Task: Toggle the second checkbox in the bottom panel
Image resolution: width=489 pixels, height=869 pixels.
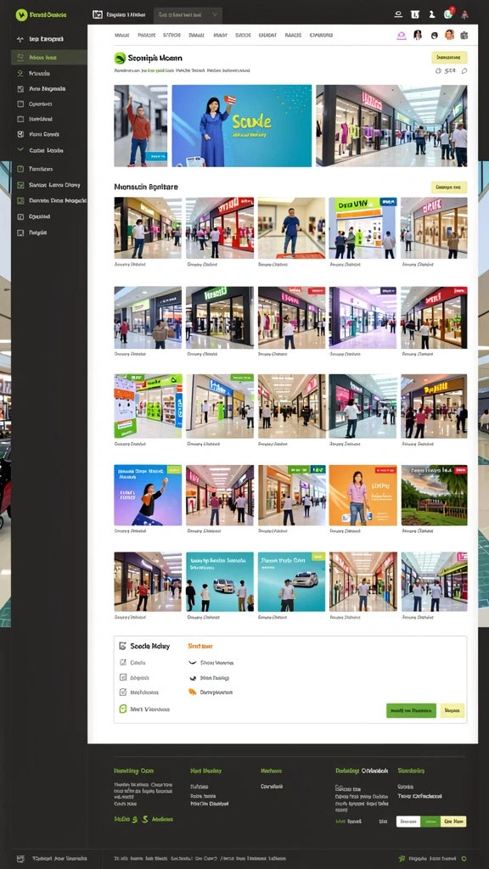Action: click(x=123, y=677)
